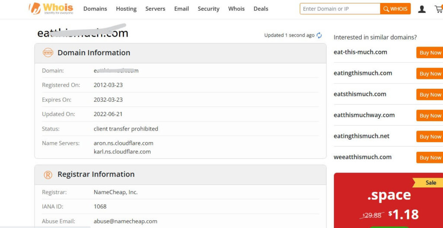Open the shopping cart icon

click(x=439, y=9)
